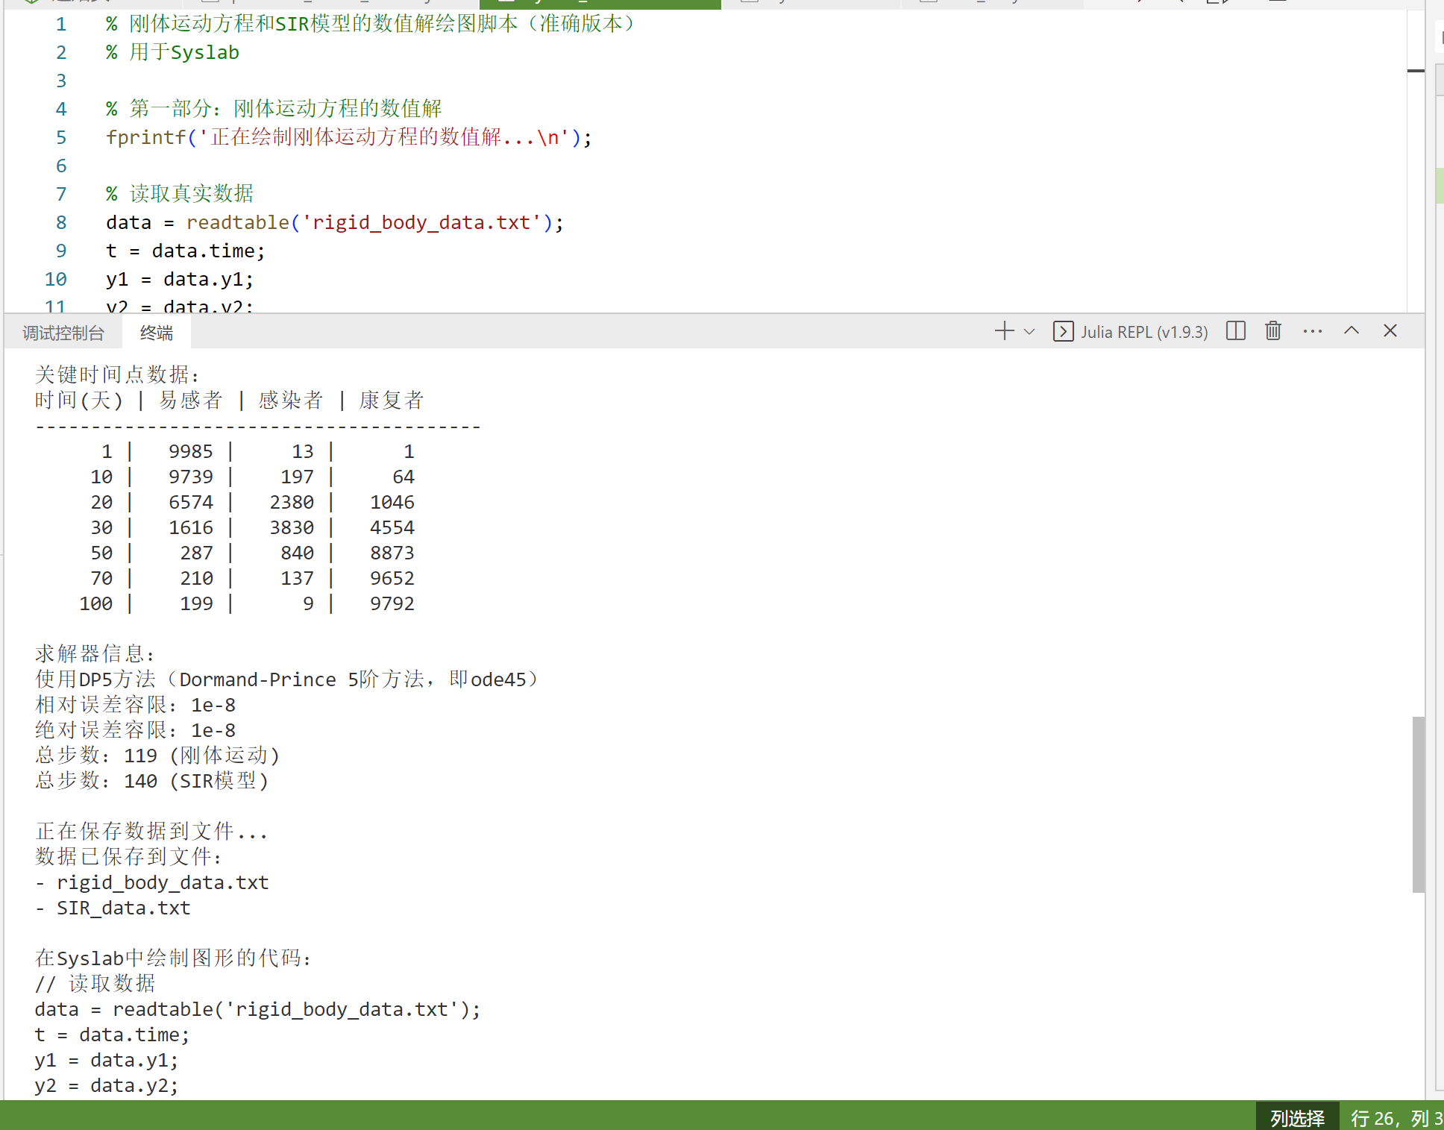Click the value 8873 in terminal table
The image size is (1444, 1130).
[x=392, y=553]
